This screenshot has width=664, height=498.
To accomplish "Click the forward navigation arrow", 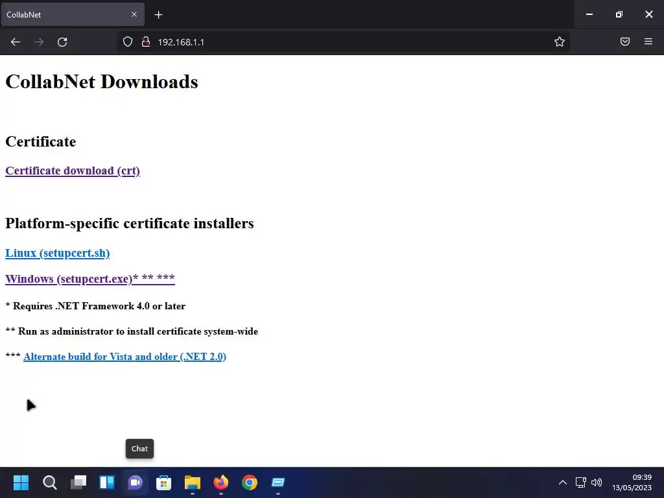I will coord(39,42).
